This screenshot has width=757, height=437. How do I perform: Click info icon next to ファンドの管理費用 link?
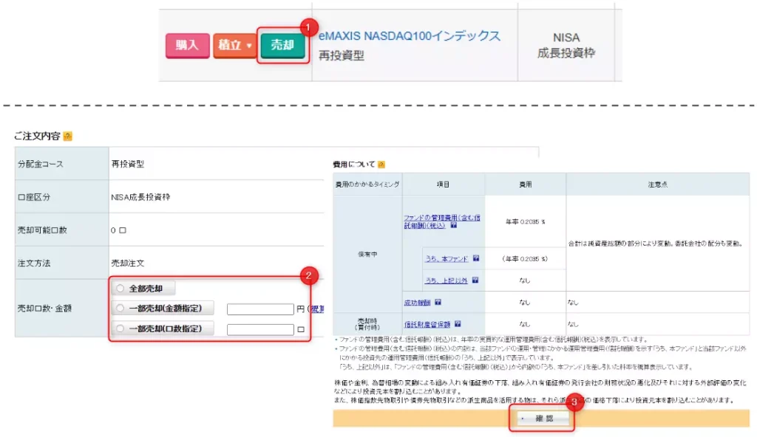[453, 225]
